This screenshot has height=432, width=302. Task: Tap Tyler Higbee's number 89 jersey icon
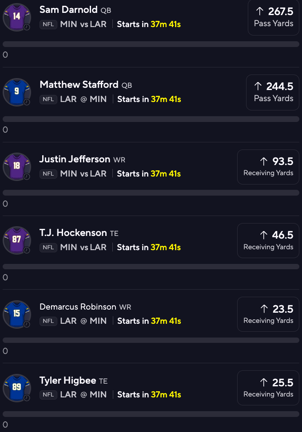point(16,388)
